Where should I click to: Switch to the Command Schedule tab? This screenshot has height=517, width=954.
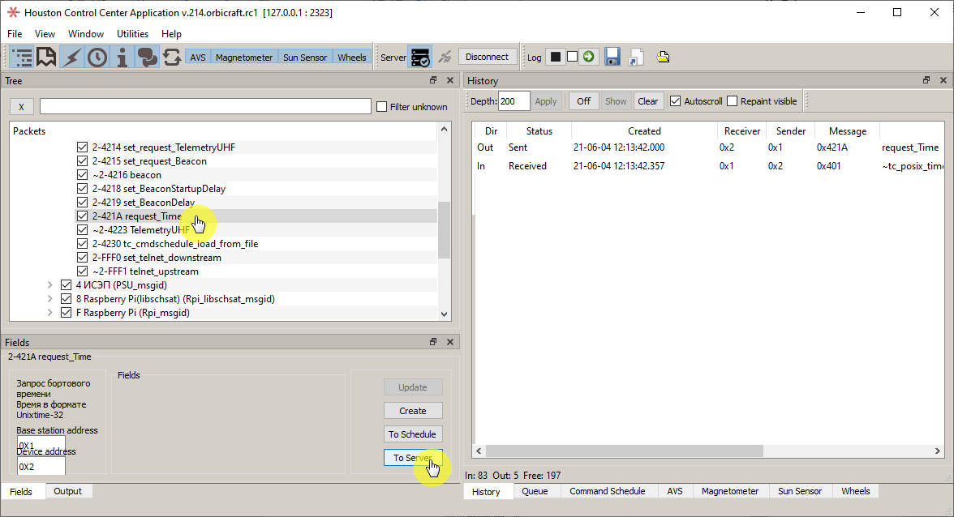tap(607, 491)
